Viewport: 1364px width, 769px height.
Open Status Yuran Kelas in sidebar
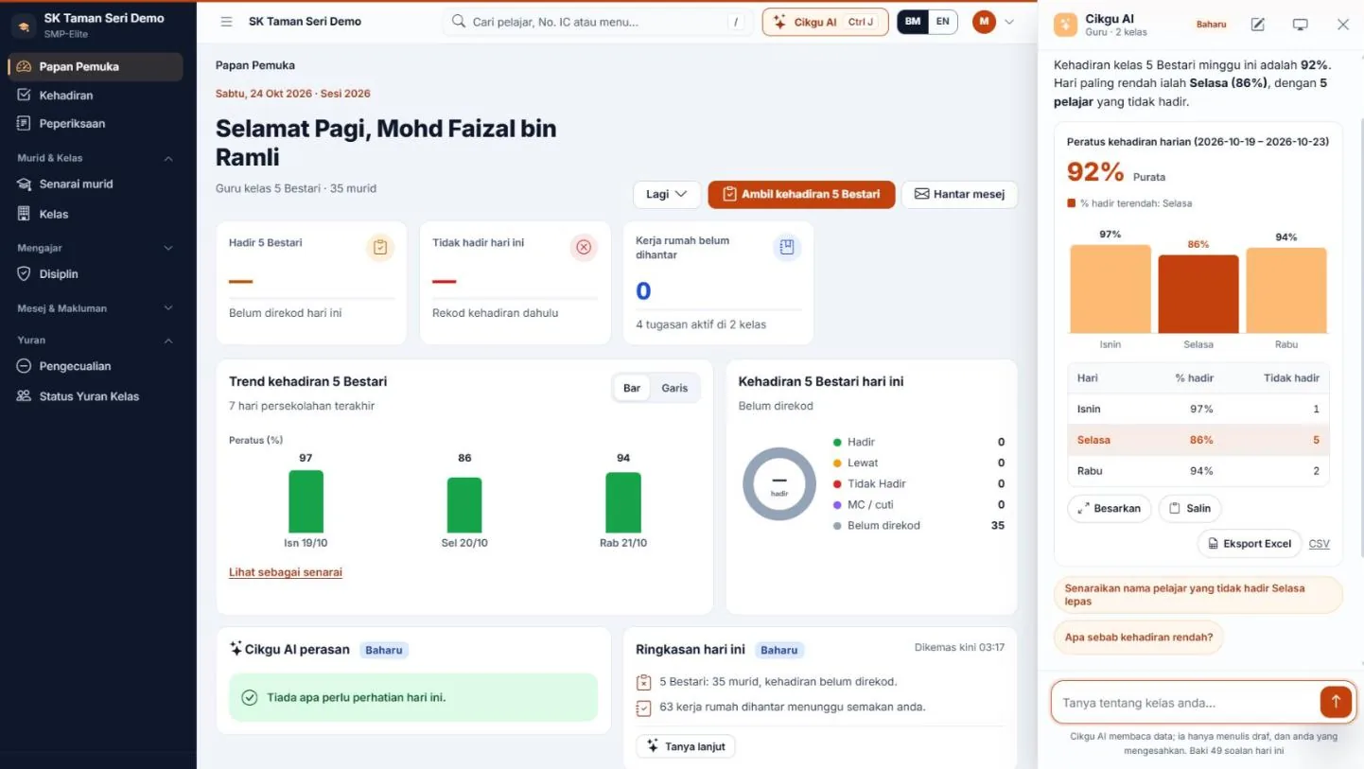point(95,396)
